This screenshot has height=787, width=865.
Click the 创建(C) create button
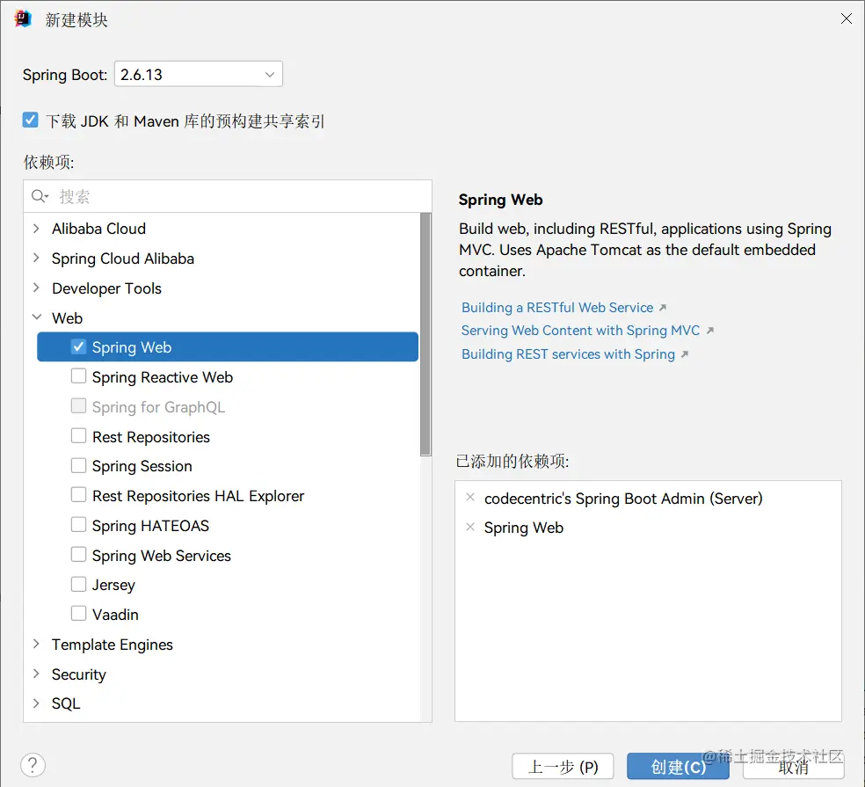click(x=678, y=766)
